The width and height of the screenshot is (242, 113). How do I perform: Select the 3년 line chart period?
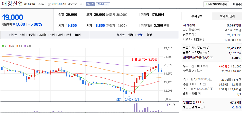[60, 35]
